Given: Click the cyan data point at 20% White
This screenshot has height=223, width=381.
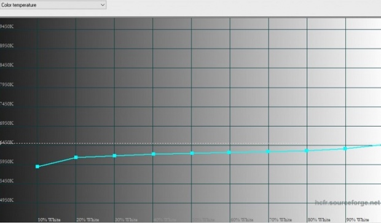Looking at the screenshot, I should click(x=76, y=157).
